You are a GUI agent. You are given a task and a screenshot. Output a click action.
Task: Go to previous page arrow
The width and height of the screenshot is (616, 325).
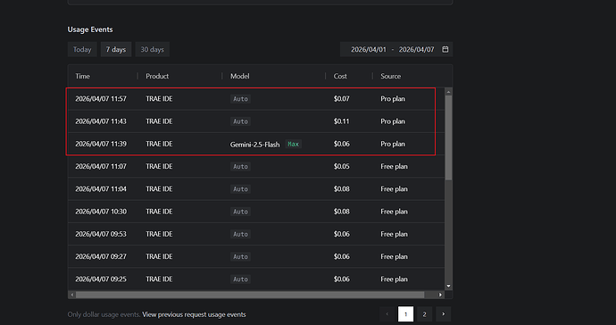(387, 314)
